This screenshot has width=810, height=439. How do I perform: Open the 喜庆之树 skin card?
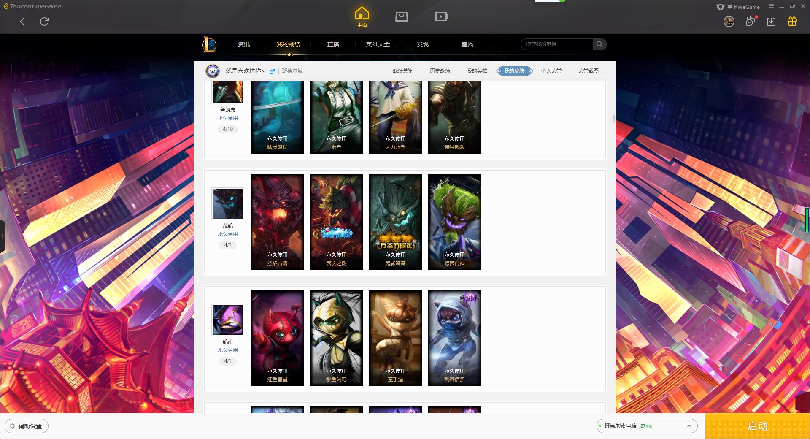pyautogui.click(x=336, y=222)
